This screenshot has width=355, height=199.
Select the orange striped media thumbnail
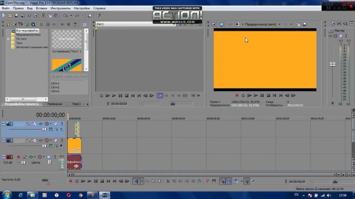[x=67, y=65]
